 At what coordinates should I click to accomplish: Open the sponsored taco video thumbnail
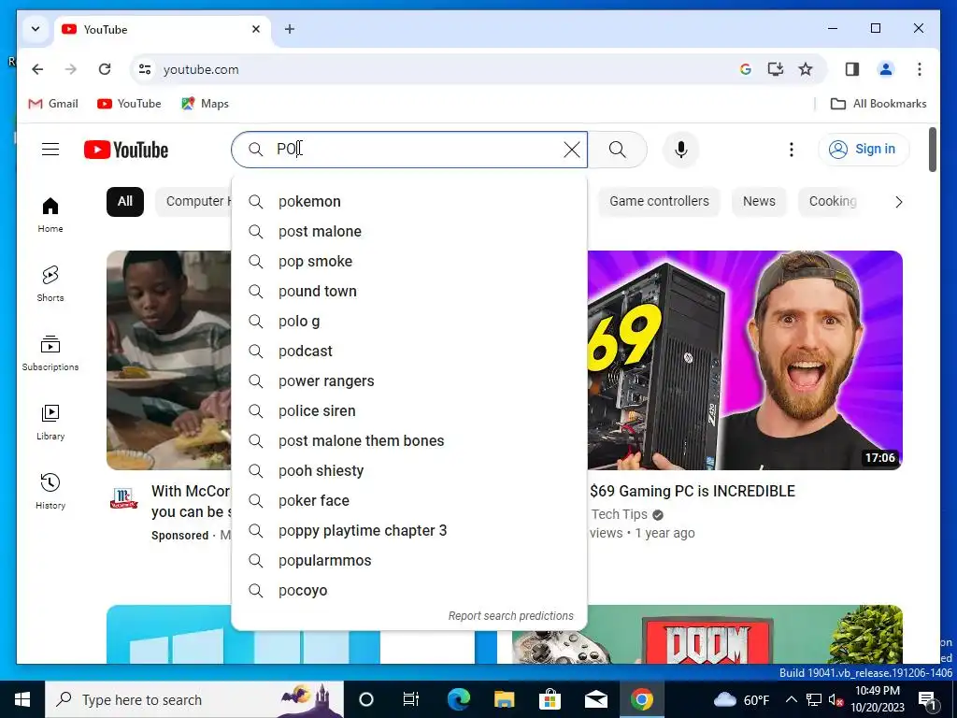(x=169, y=360)
